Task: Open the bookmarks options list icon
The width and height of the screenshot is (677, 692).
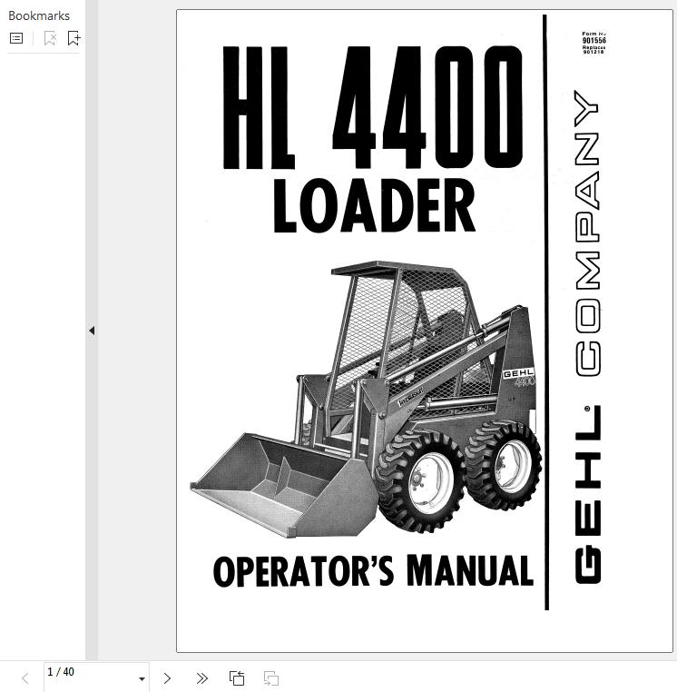Action: [16, 38]
